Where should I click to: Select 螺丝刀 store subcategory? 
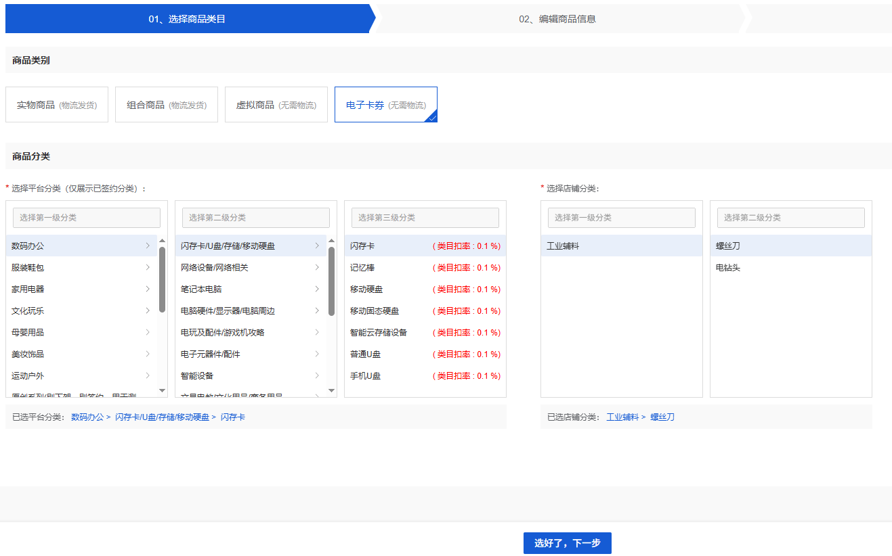point(791,246)
